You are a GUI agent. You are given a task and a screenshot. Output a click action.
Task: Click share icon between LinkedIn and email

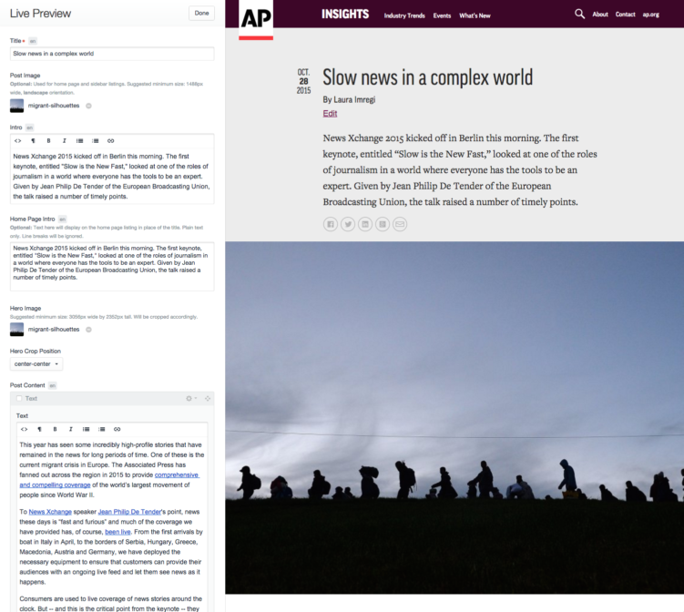[383, 224]
